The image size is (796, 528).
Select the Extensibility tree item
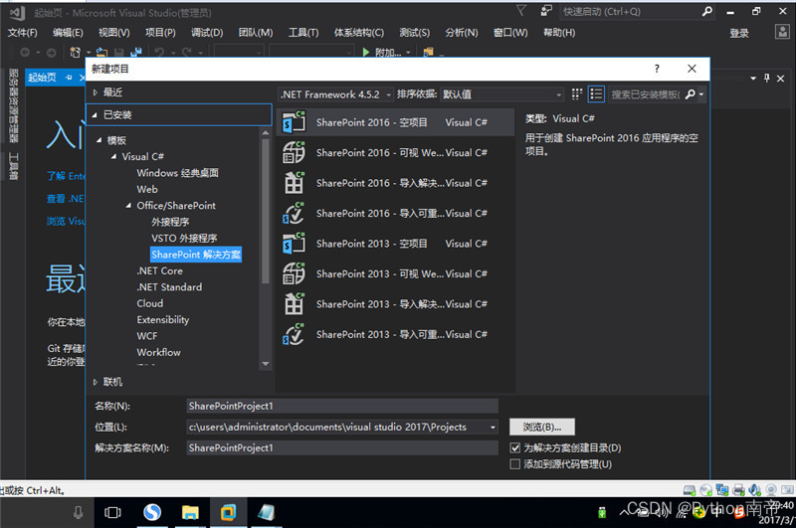(x=163, y=319)
